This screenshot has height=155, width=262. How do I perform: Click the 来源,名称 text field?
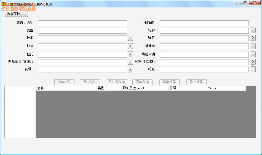(x=82, y=23)
